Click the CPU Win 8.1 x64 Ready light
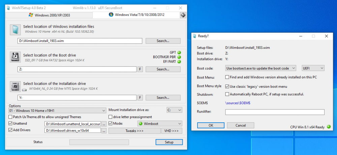The width and height of the screenshot is (337, 155). click(328, 127)
